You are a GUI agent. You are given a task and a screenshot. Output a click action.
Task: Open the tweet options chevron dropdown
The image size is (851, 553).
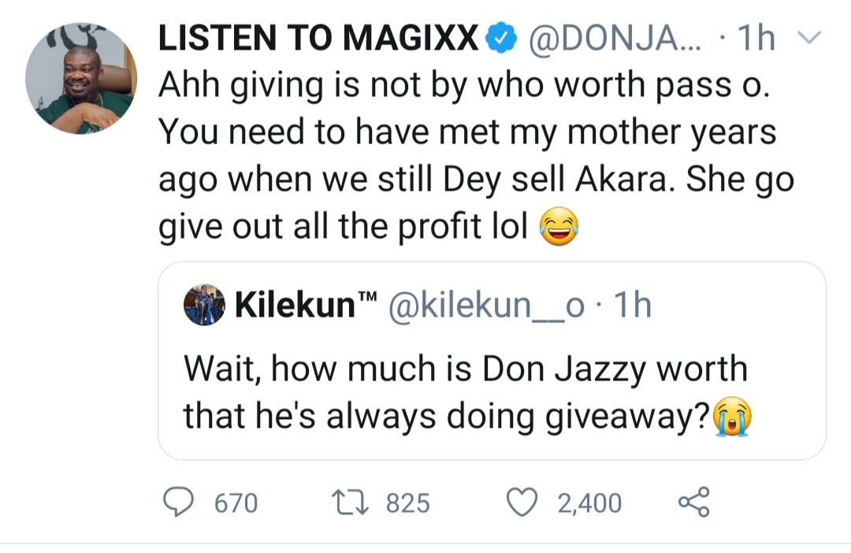[x=810, y=39]
